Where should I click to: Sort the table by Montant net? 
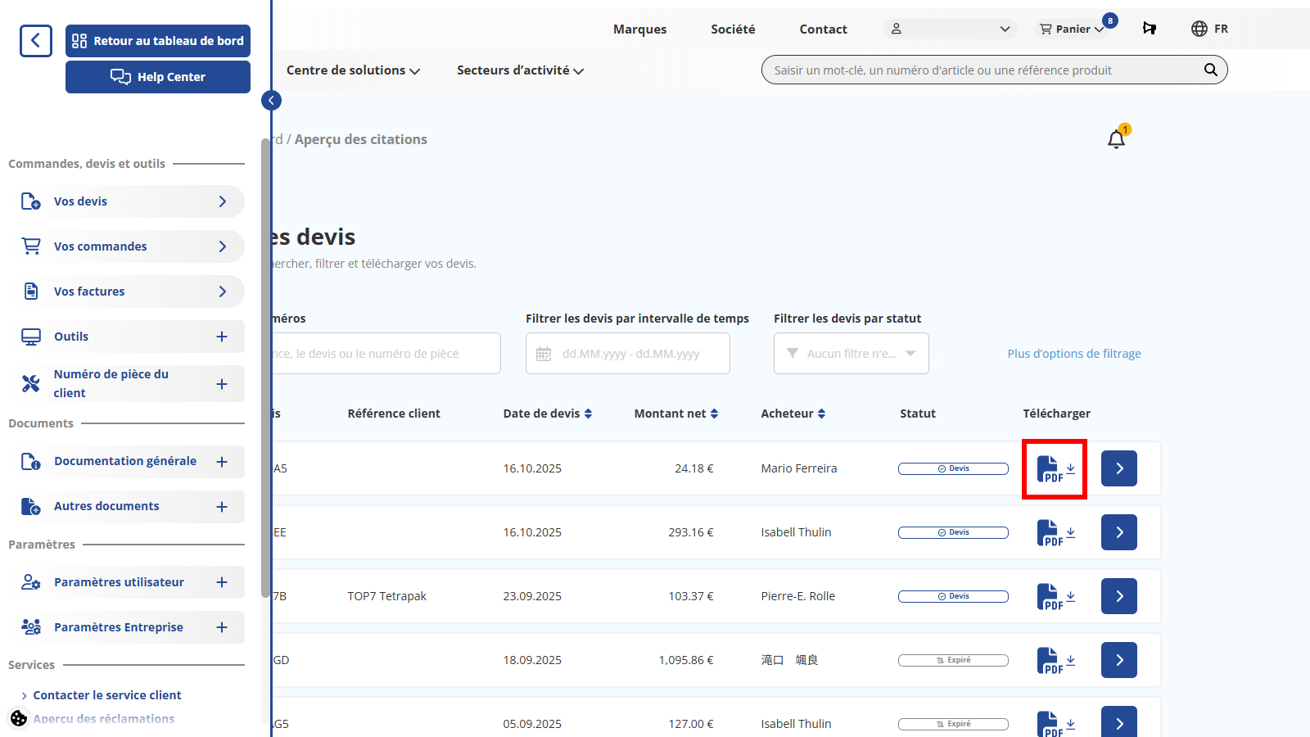(675, 414)
